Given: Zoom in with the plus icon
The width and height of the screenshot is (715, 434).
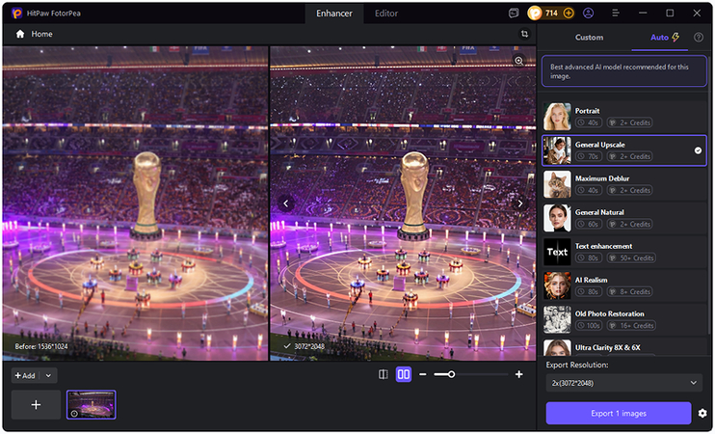Looking at the screenshot, I should coord(519,374).
